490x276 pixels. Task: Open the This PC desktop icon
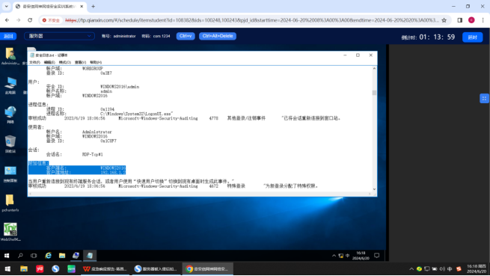10,86
